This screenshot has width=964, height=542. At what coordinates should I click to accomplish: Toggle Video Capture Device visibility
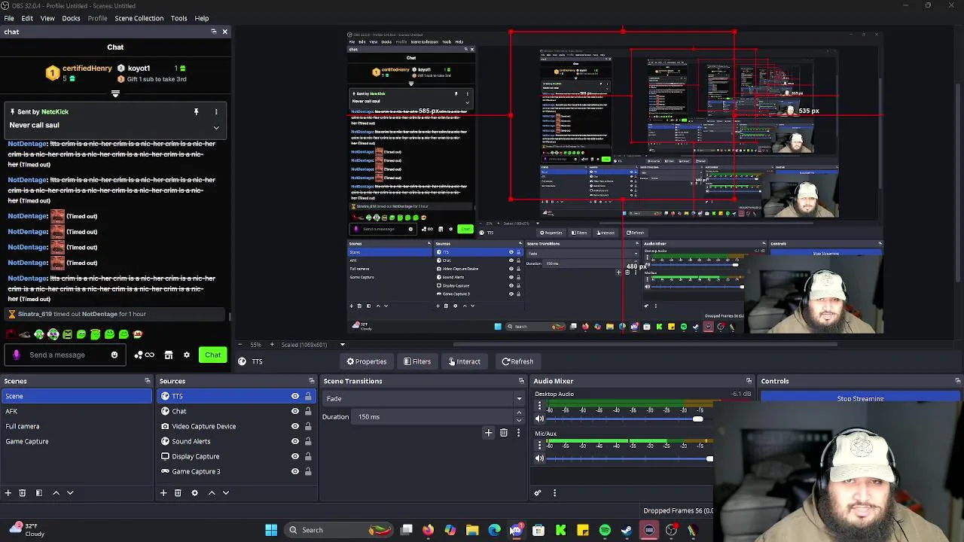(x=295, y=426)
